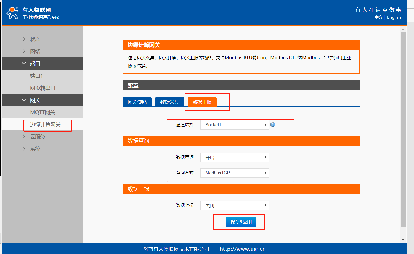Image resolution: width=414 pixels, height=254 pixels.
Task: Open the MQTT网关 page
Action: coord(43,112)
